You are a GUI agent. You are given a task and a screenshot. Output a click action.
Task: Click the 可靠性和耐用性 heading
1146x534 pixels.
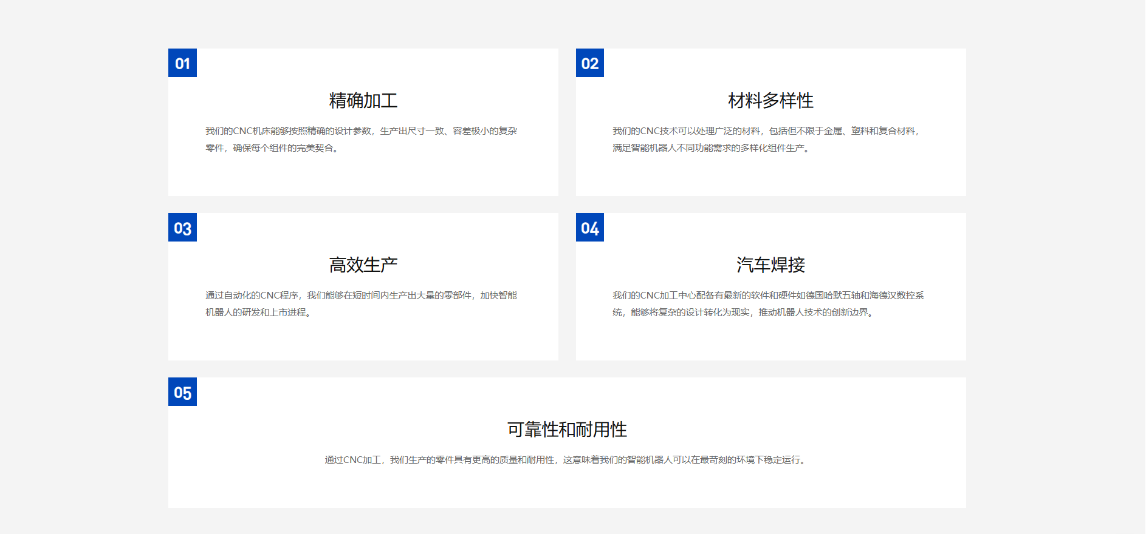tap(567, 430)
